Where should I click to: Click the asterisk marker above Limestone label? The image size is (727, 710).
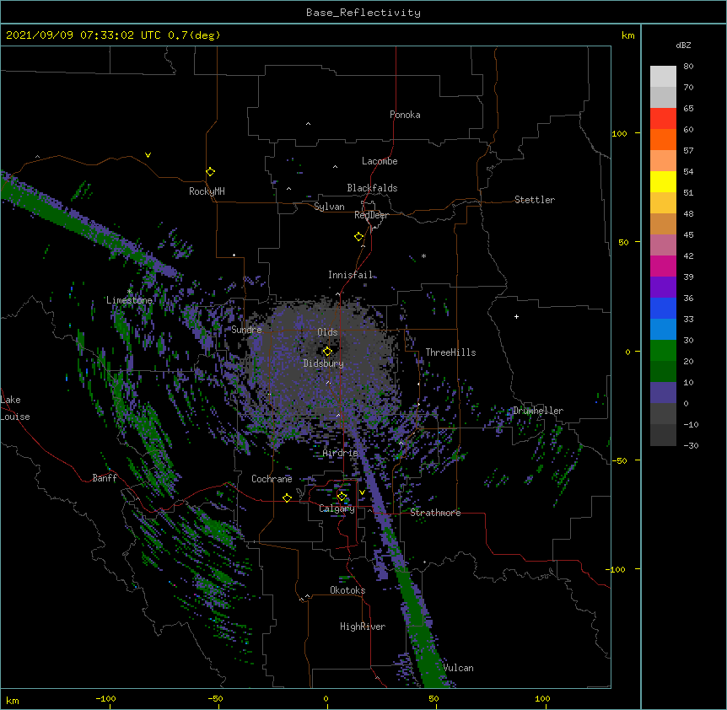(x=129, y=292)
